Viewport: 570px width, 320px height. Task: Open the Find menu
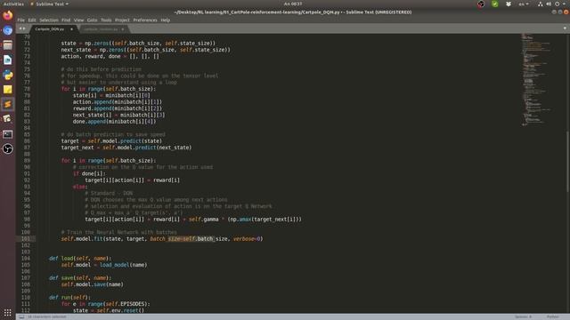tap(66, 20)
